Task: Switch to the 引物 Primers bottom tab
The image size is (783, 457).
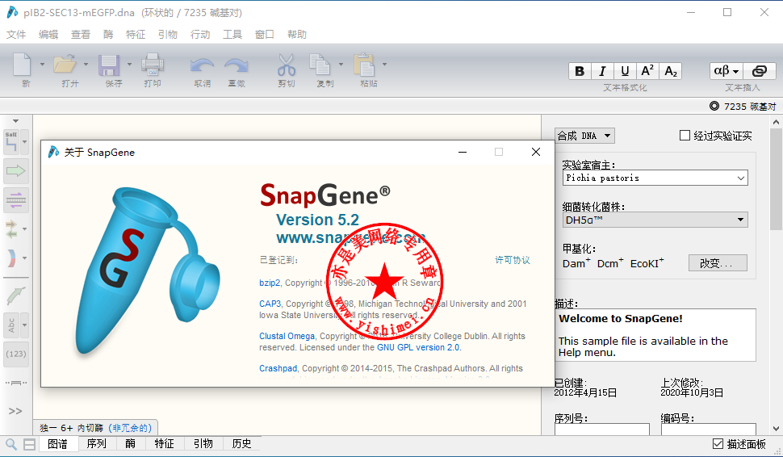Action: click(x=203, y=443)
